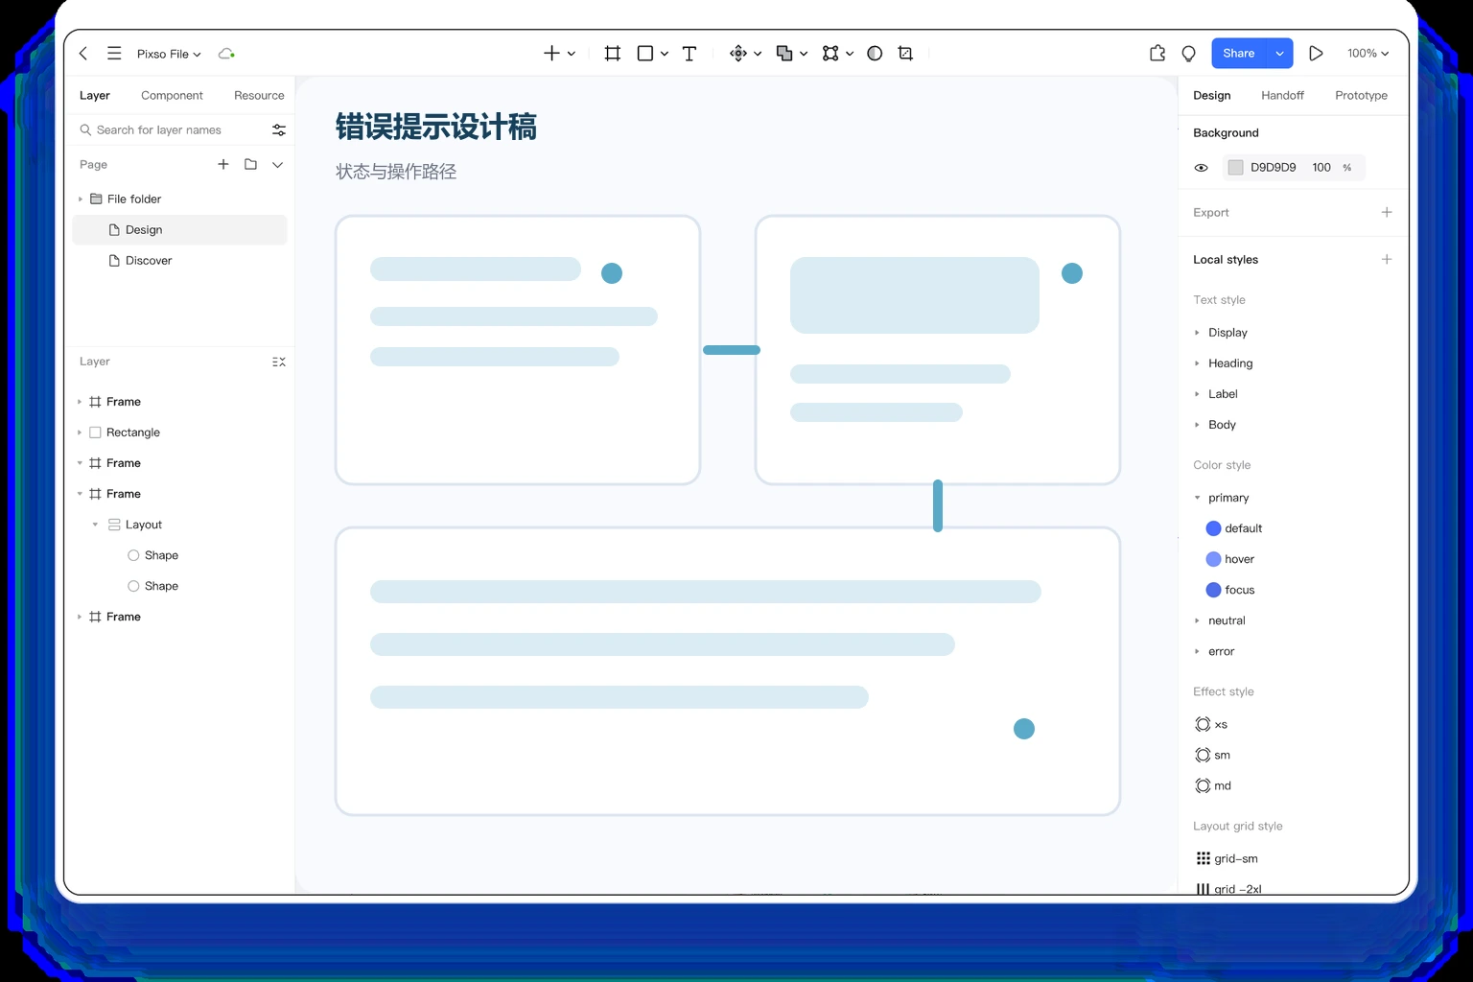Open the hamburger main menu
This screenshot has width=1473, height=982.
click(x=114, y=54)
